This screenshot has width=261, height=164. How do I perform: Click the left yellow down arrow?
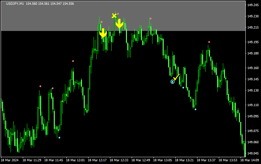103,33
